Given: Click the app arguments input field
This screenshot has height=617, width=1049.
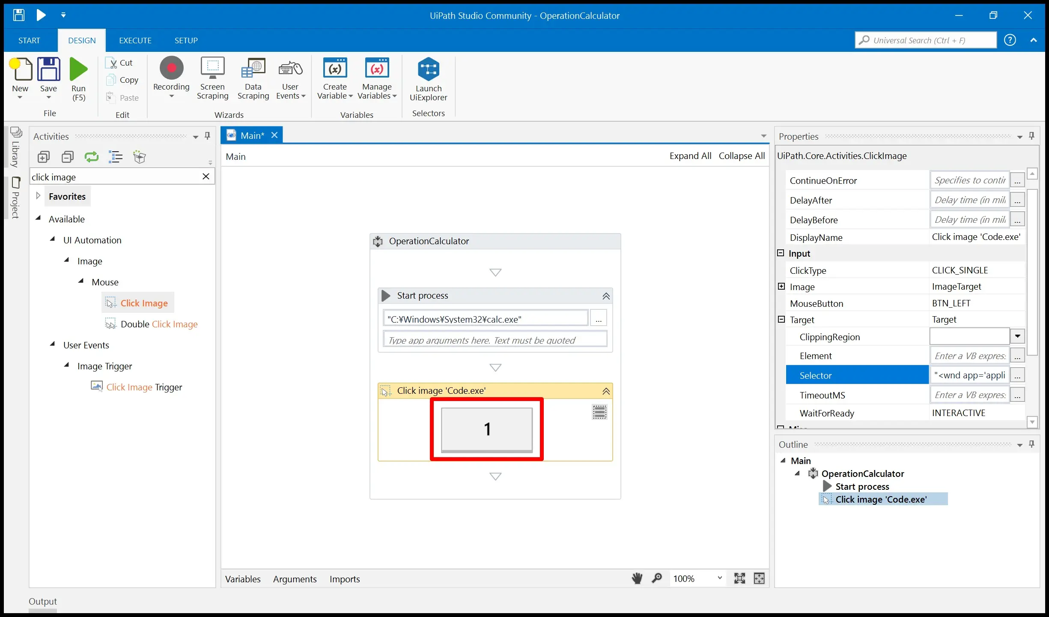Looking at the screenshot, I should pyautogui.click(x=495, y=339).
